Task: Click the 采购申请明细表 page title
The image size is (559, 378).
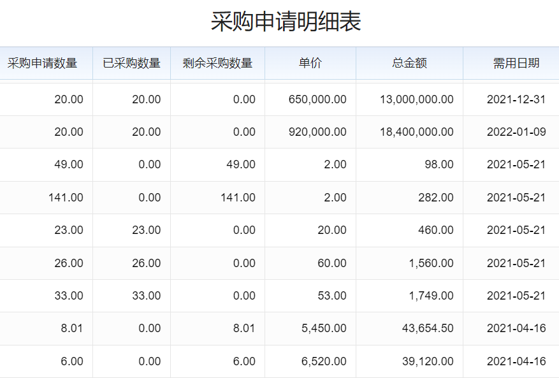Action: (x=286, y=22)
